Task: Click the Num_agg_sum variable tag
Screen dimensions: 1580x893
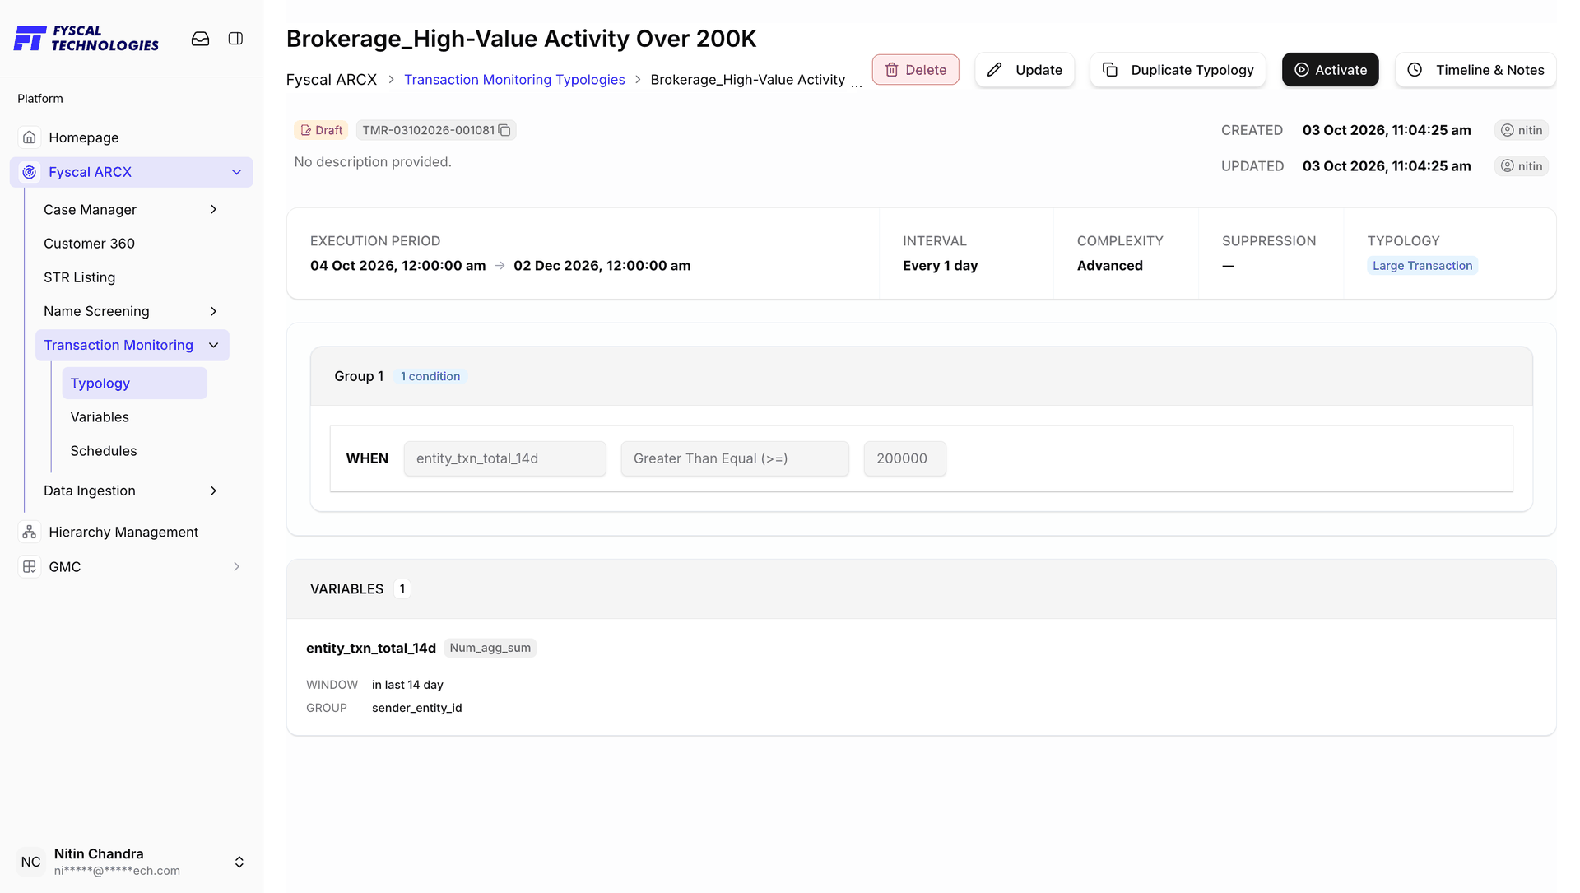Action: click(490, 648)
